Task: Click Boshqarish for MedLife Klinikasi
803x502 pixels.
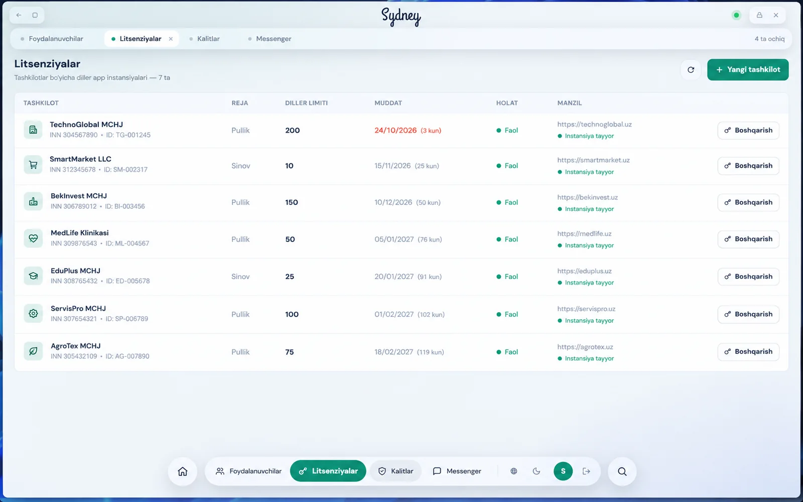Action: click(748, 239)
